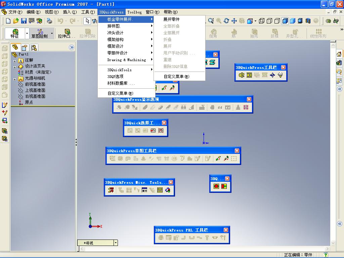Click dashed square icon in 草图工具栏
The width and height of the screenshot is (344, 258).
pos(234,159)
